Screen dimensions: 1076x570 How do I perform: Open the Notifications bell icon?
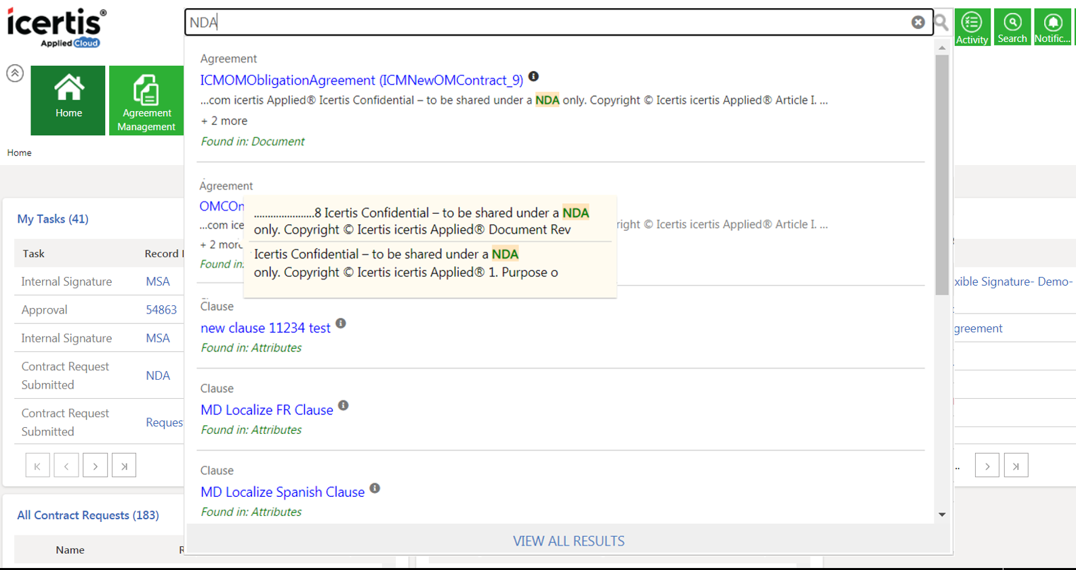1052,28
